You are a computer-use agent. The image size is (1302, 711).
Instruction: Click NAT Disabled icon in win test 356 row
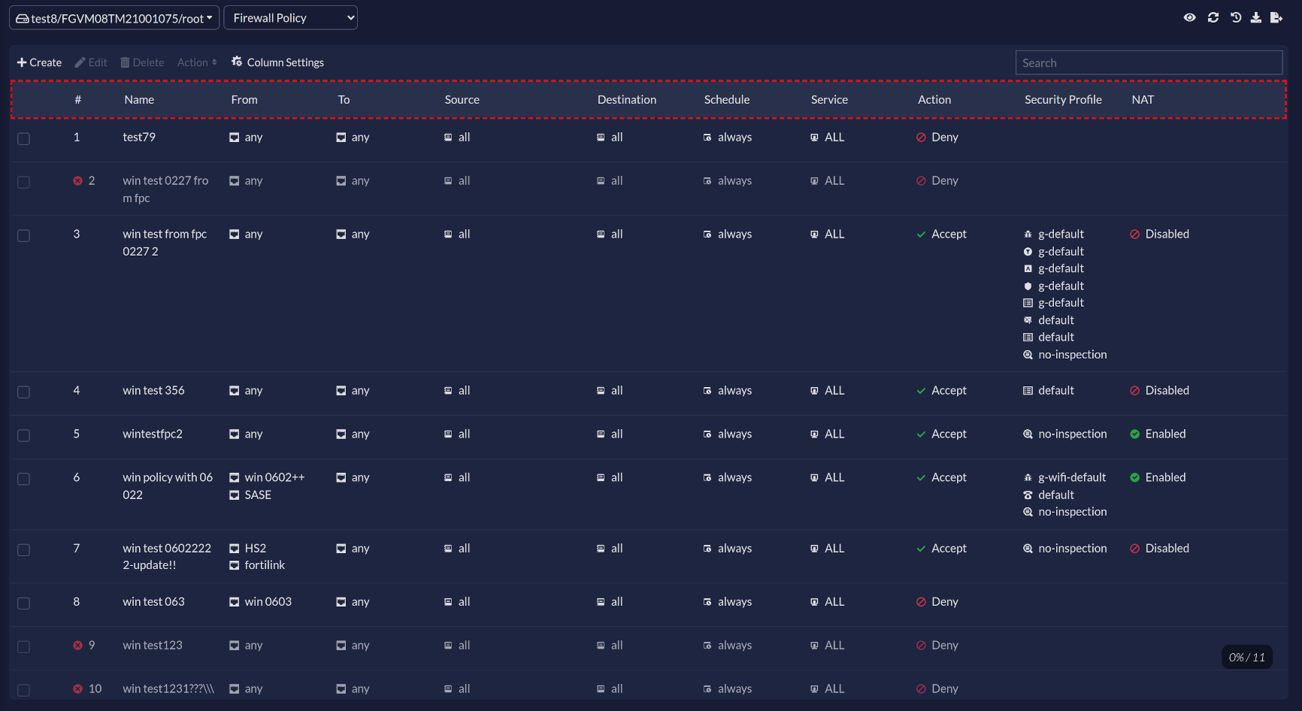pyautogui.click(x=1134, y=390)
